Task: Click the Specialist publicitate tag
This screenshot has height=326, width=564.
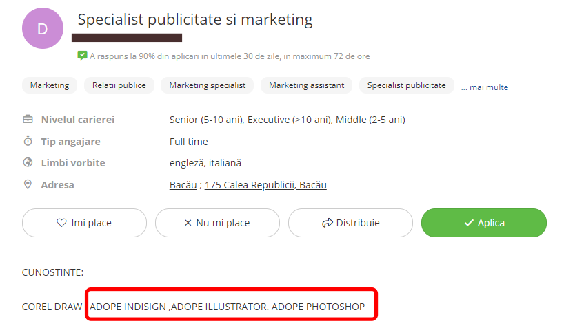Action: click(407, 85)
